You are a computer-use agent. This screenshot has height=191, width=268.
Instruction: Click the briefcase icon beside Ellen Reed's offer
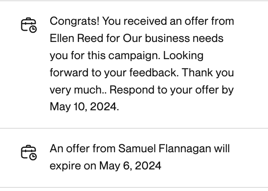point(28,25)
